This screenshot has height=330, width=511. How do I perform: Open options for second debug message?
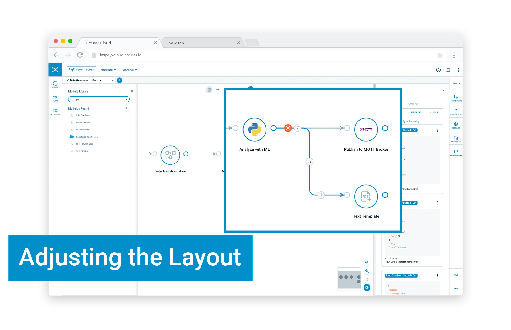[437, 203]
